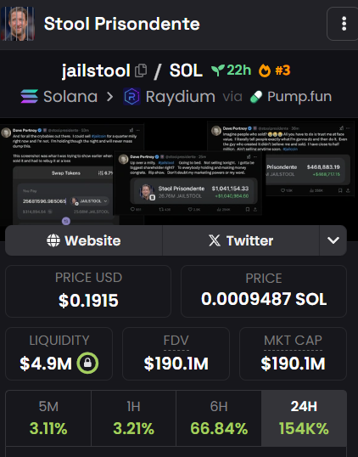This screenshot has width=358, height=457.
Task: Click the liquidity lock icon
Action: tap(87, 364)
